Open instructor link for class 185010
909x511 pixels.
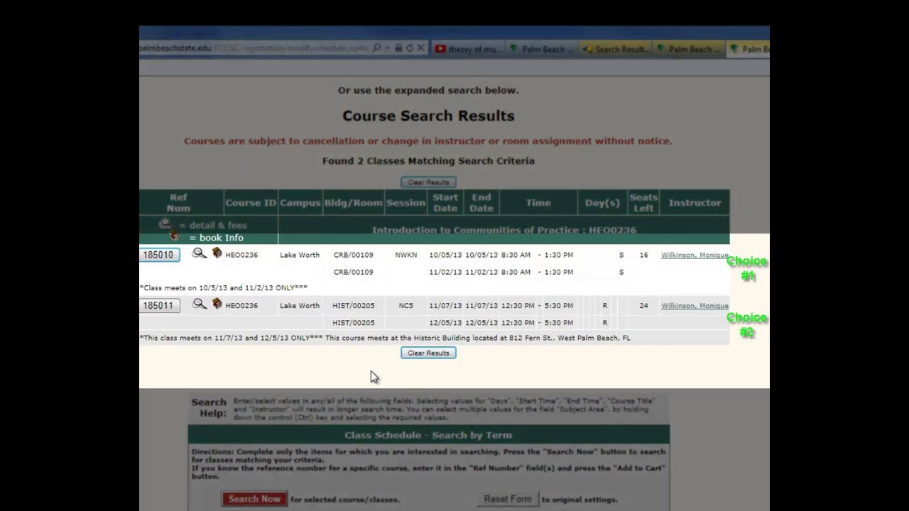click(695, 255)
